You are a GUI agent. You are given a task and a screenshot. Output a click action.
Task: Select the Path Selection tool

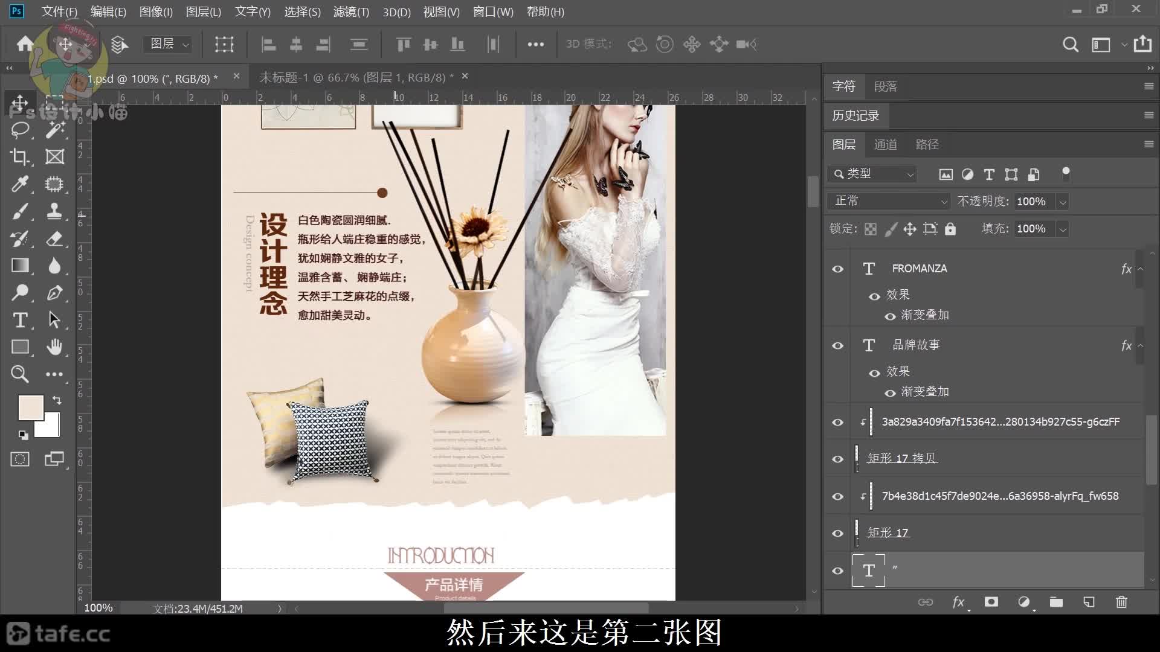coord(54,320)
